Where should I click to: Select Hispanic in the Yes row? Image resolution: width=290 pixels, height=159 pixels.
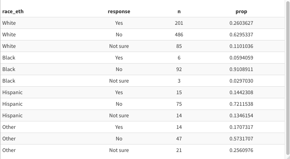pos(12,92)
